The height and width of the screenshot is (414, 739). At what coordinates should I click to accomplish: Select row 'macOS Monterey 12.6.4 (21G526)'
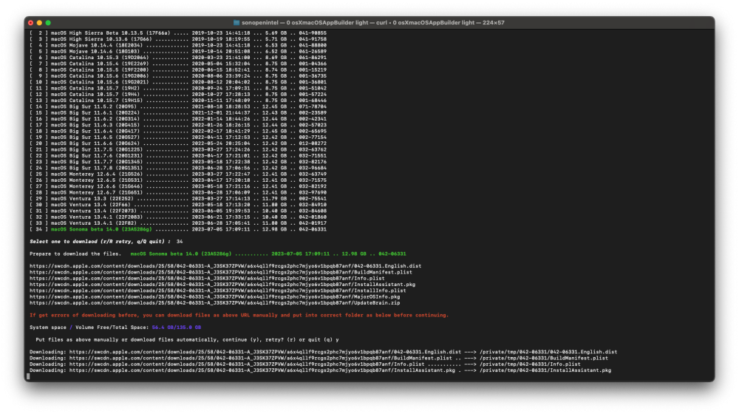[x=178, y=174]
